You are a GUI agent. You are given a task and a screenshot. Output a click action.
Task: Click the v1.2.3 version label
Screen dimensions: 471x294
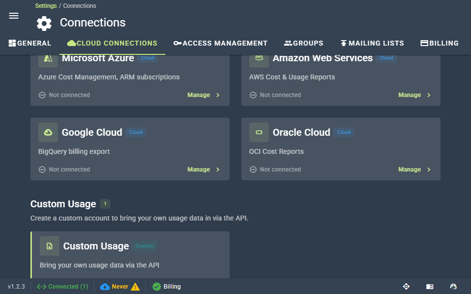click(16, 287)
